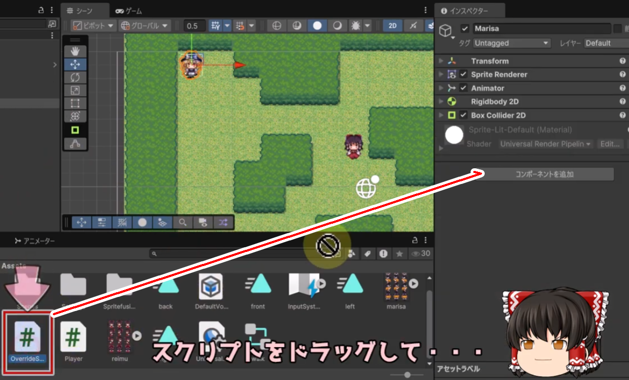Screen dimensions: 629x380
Task: Expand the Rigidbody 2D component
Action: tap(441, 102)
